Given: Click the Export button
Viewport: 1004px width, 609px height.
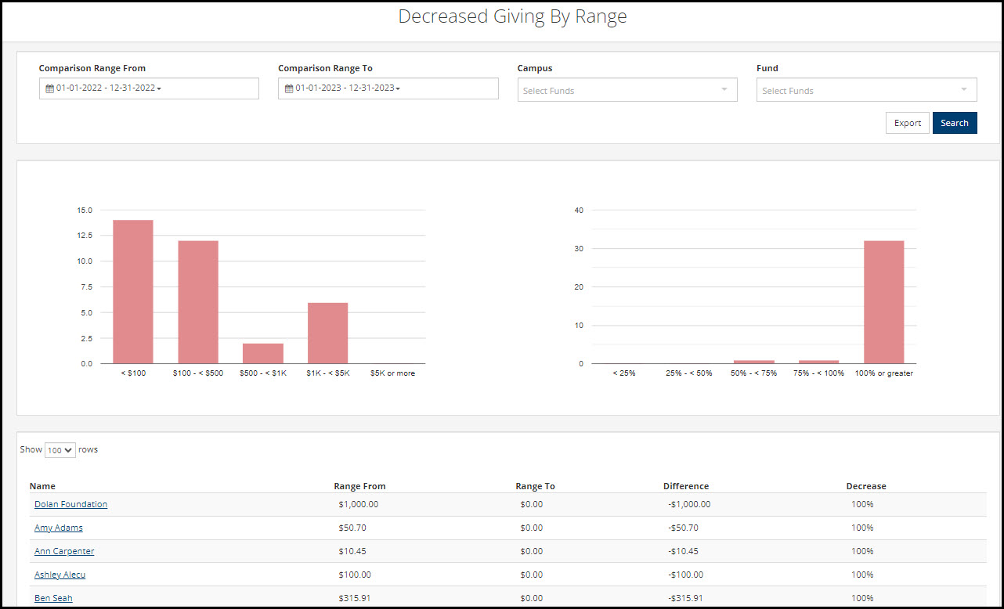Looking at the screenshot, I should pyautogui.click(x=908, y=123).
